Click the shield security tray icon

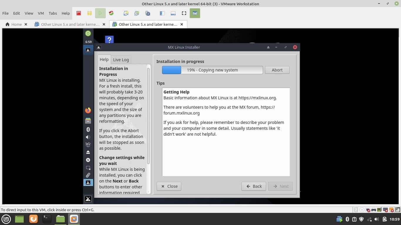[x=362, y=219]
